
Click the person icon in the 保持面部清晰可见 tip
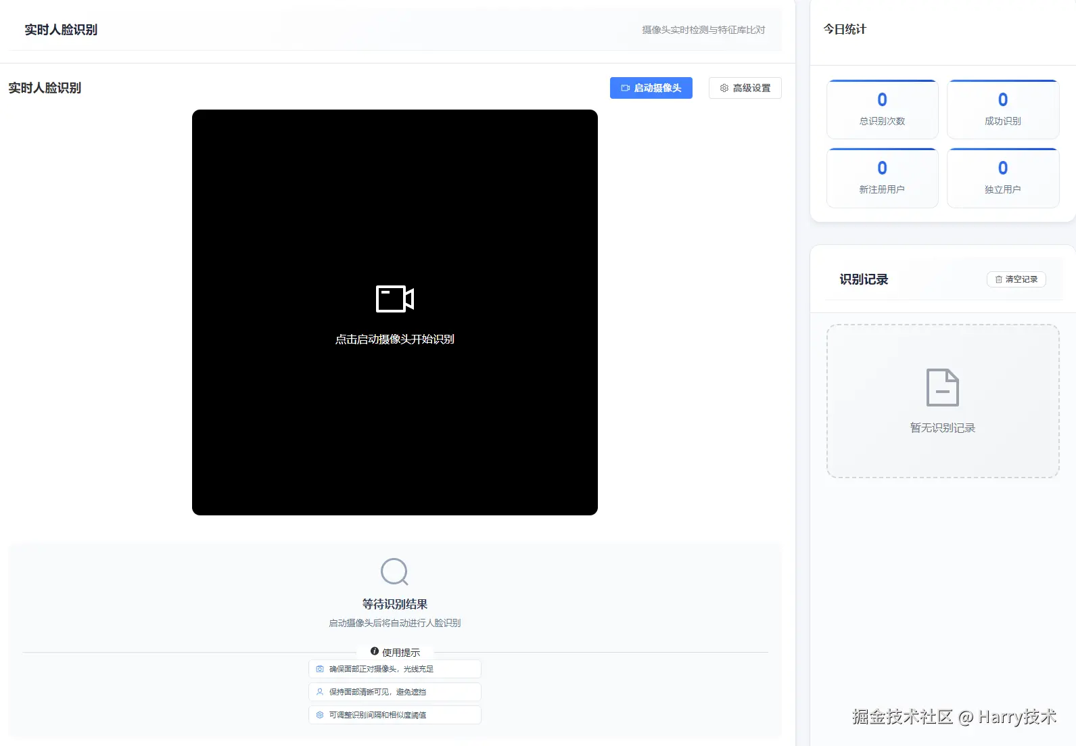(x=320, y=692)
